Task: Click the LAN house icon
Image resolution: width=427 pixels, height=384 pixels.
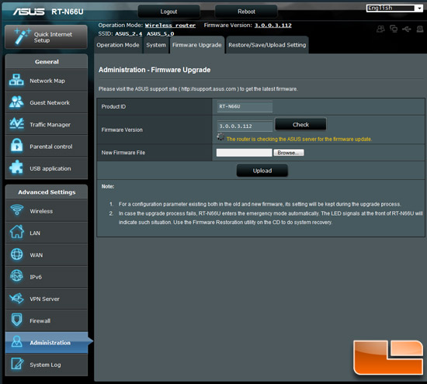Action: click(x=17, y=232)
